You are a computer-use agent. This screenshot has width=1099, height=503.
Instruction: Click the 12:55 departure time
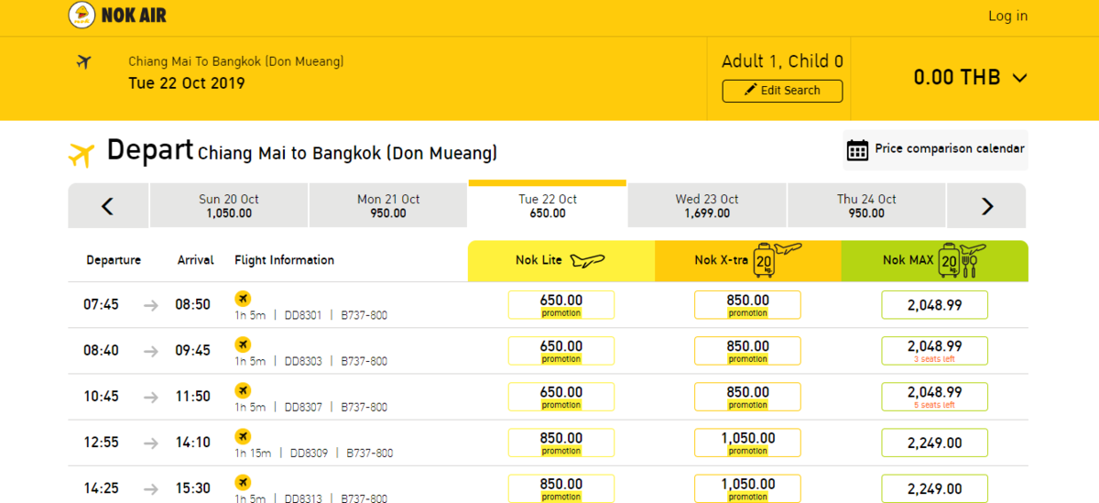coord(101,443)
